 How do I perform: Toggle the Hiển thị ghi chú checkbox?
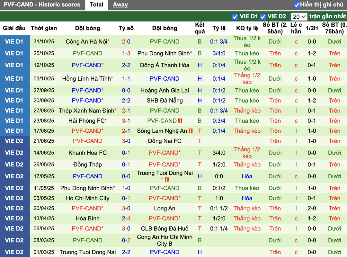297,4
